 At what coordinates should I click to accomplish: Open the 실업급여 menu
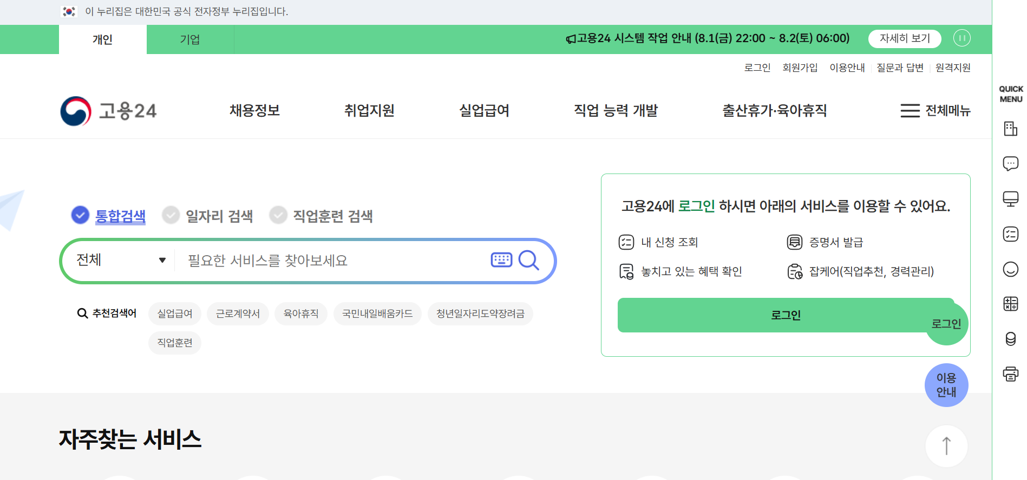click(x=484, y=110)
